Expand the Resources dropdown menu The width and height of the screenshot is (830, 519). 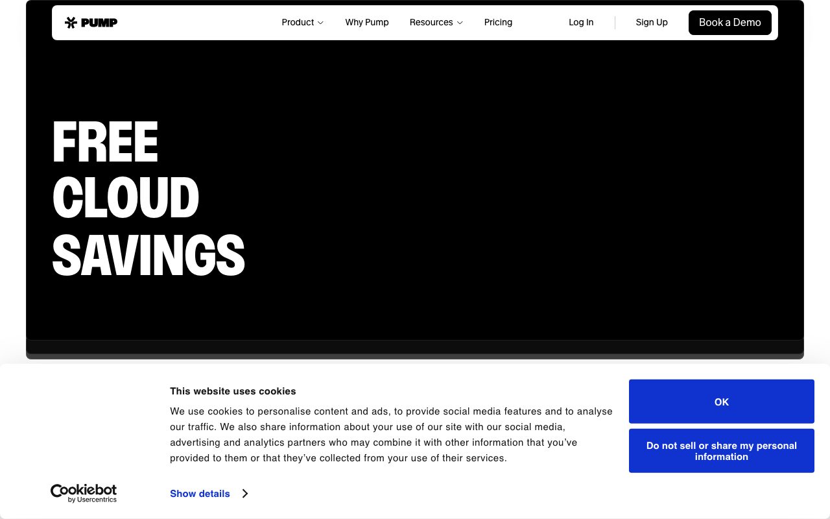[x=436, y=22]
